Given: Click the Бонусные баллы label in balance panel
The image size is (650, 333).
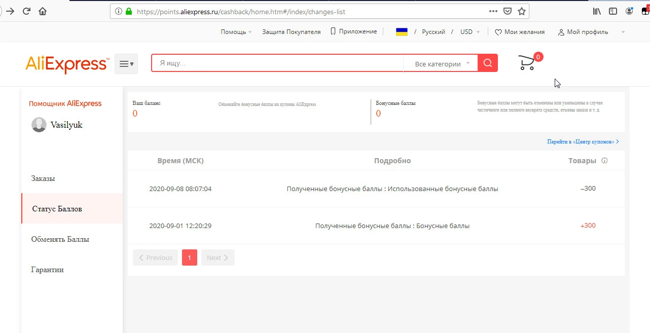Looking at the screenshot, I should tap(396, 103).
